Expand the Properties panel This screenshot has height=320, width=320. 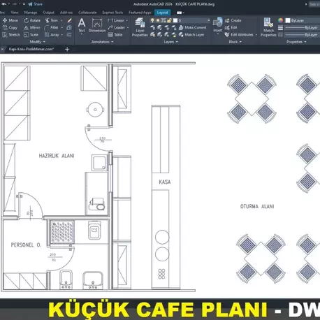296,42
